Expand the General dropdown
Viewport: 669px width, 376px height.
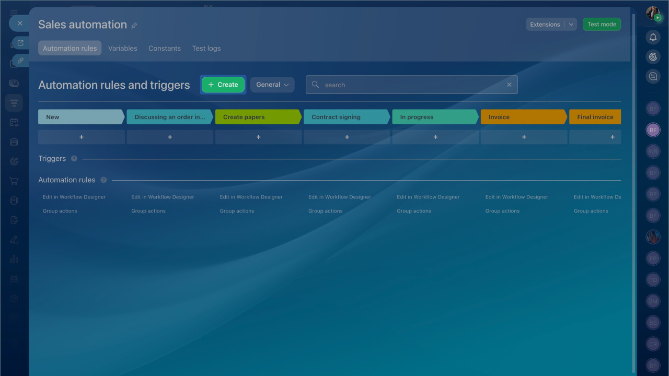click(x=272, y=85)
